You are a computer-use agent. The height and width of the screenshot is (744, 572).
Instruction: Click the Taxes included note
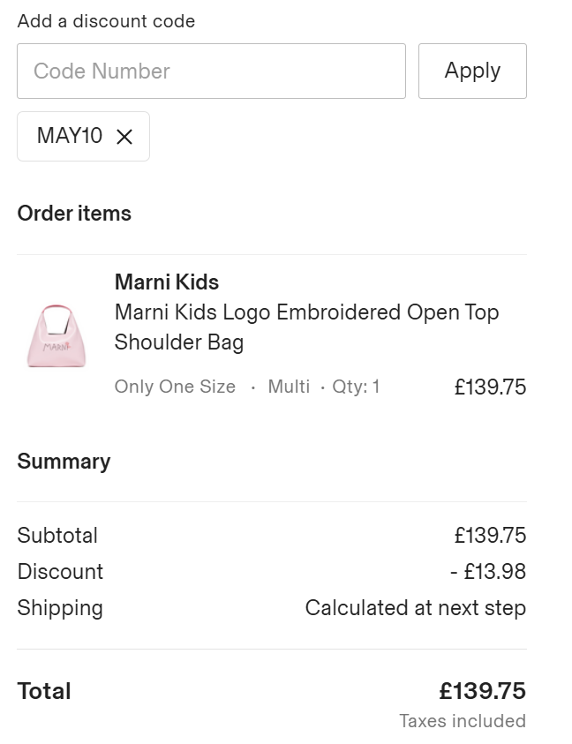(463, 721)
